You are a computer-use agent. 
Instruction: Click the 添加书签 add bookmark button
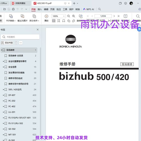[x=7, y=43]
